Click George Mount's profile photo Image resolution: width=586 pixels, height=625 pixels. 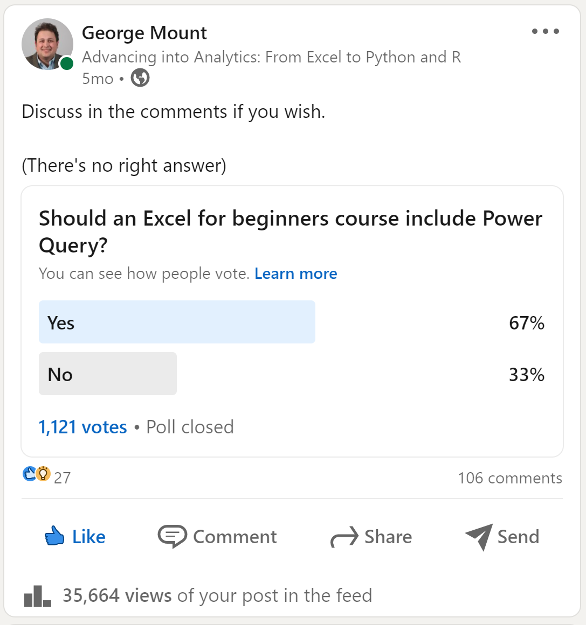coord(47,44)
